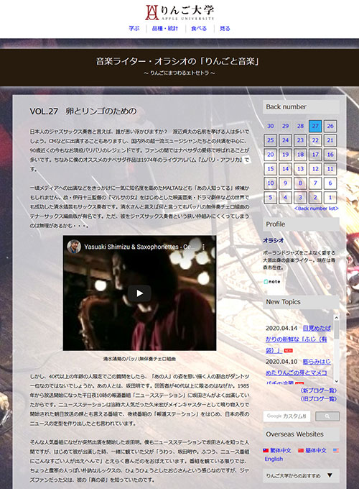Click the YouTube channel avatar icon

coord(74,247)
